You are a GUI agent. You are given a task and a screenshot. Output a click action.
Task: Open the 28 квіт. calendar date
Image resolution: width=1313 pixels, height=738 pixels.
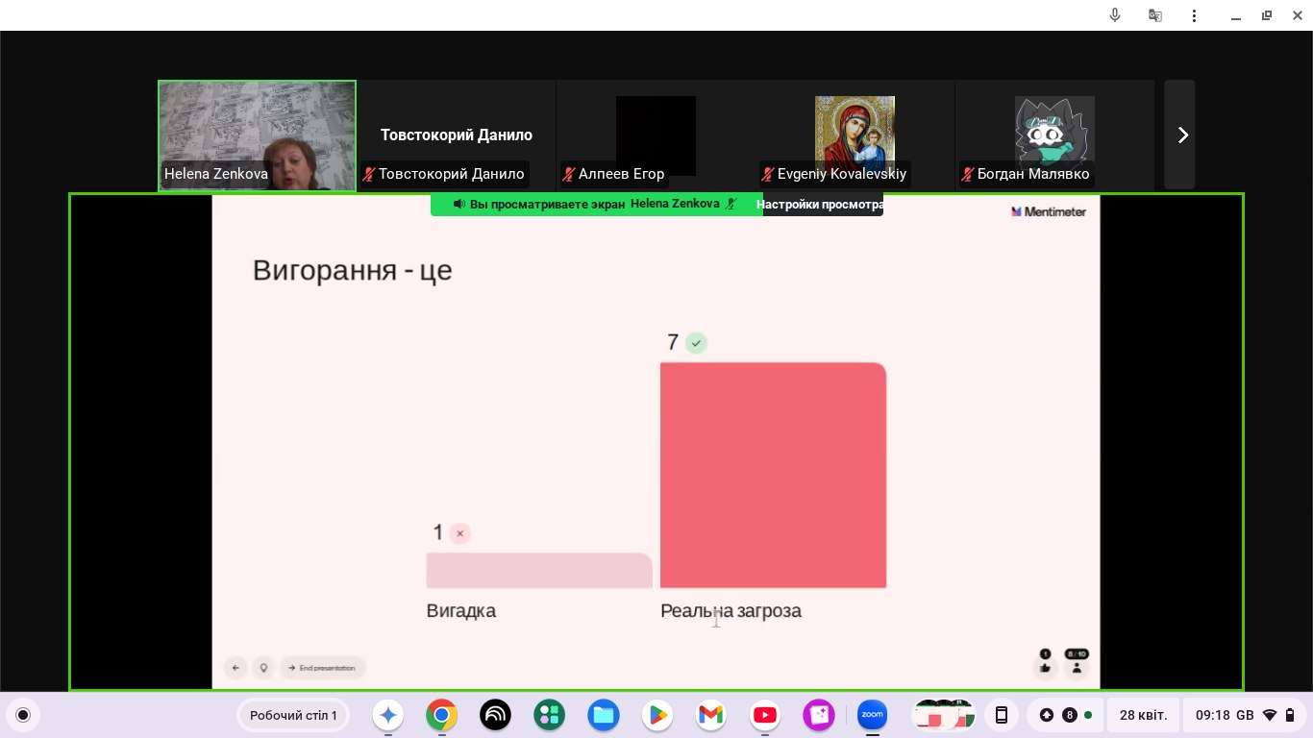coord(1143,715)
